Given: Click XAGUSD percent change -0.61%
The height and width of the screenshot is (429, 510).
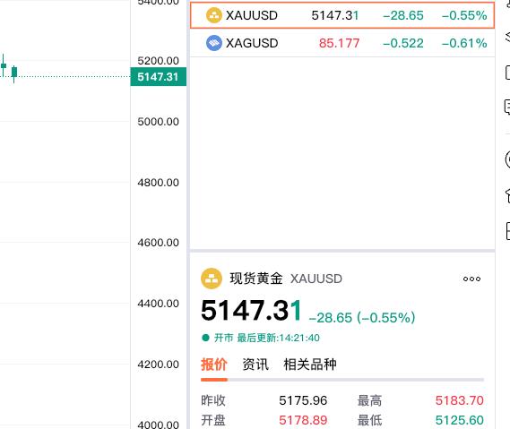Looking at the screenshot, I should (464, 43).
